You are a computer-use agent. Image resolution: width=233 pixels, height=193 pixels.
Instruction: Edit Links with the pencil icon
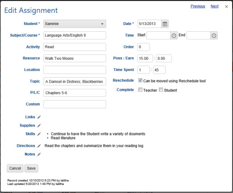(x=39, y=117)
